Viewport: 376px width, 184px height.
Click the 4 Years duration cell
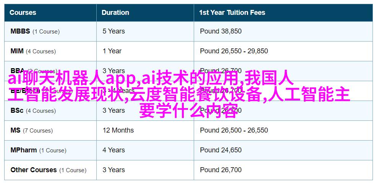click(113, 150)
